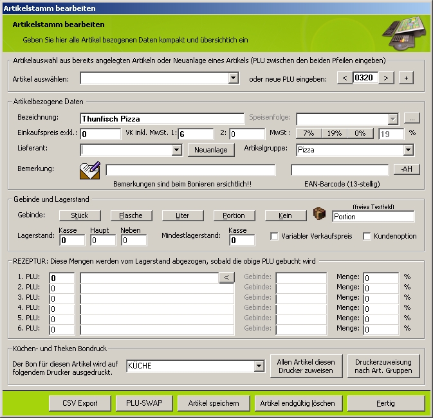Select Stück as Gebinde
Screen dimensions: 433x418
pyautogui.click(x=80, y=215)
